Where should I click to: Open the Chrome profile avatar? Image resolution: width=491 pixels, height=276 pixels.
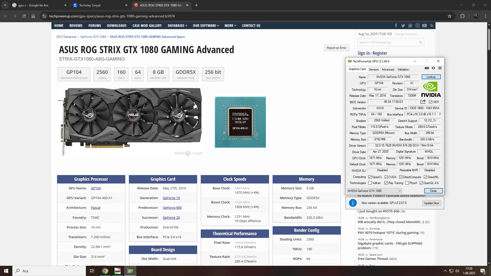point(476,16)
